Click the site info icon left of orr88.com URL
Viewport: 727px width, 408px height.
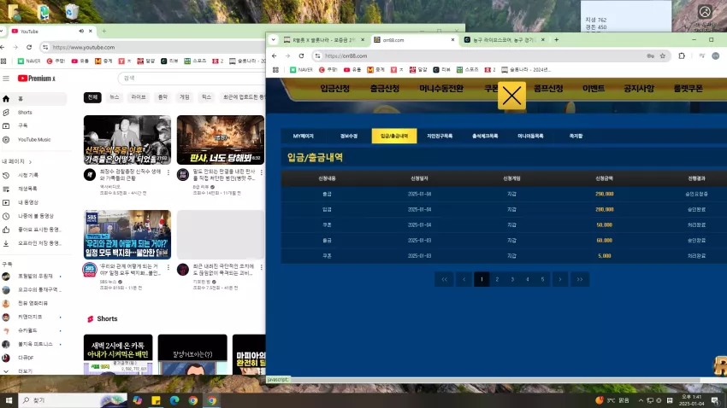(317, 56)
